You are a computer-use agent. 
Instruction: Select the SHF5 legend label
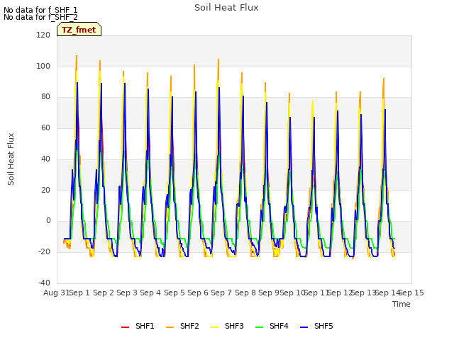(323, 326)
